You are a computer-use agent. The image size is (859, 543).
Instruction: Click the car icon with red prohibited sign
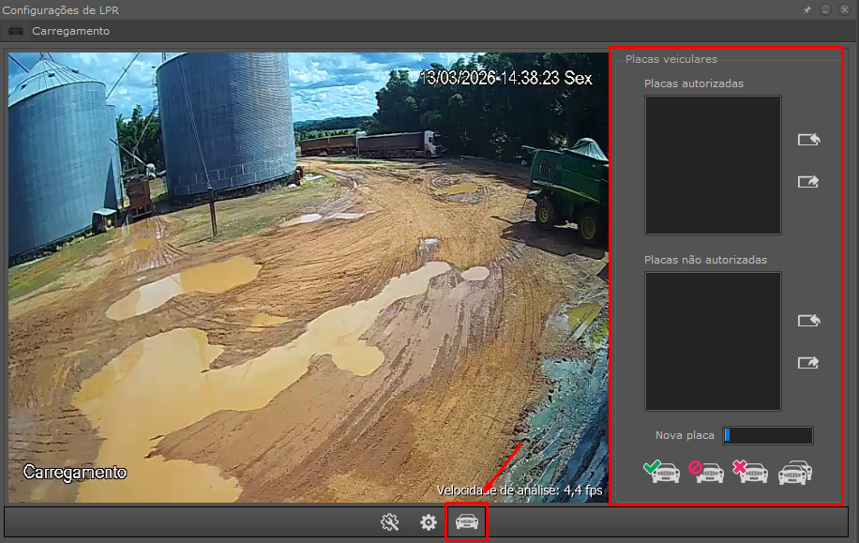706,472
